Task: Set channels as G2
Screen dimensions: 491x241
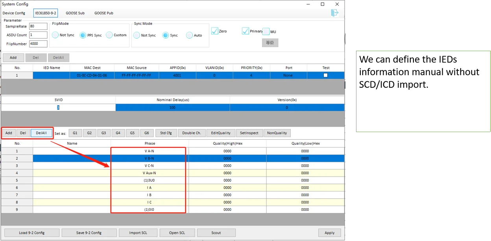Action: [89, 133]
